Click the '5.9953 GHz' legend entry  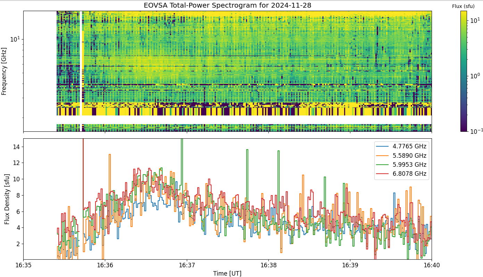(x=401, y=165)
